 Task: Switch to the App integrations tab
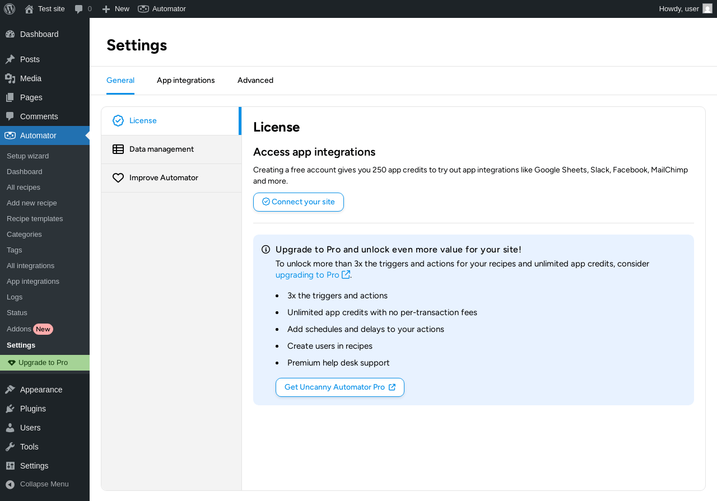click(x=186, y=80)
